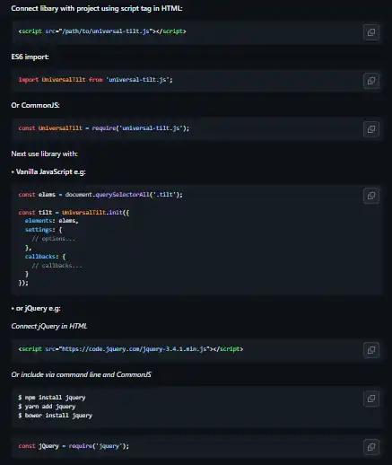
Task: Click 'Connect libary with project' heading
Action: pyautogui.click(x=97, y=8)
